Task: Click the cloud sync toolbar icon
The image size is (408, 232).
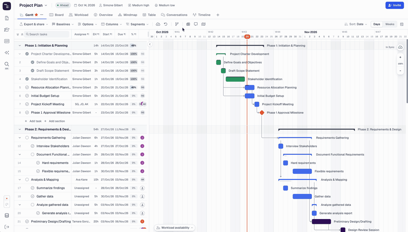Action: [x=158, y=24]
